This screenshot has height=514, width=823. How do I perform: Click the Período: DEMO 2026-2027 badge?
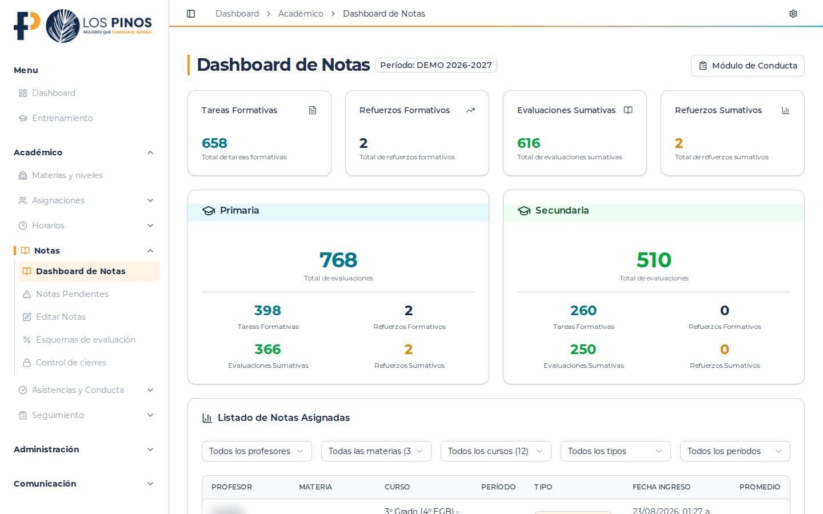click(x=436, y=65)
